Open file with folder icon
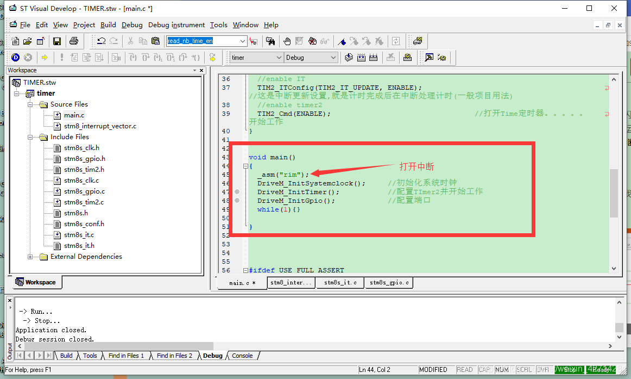The width and height of the screenshot is (631, 379). (x=27, y=41)
